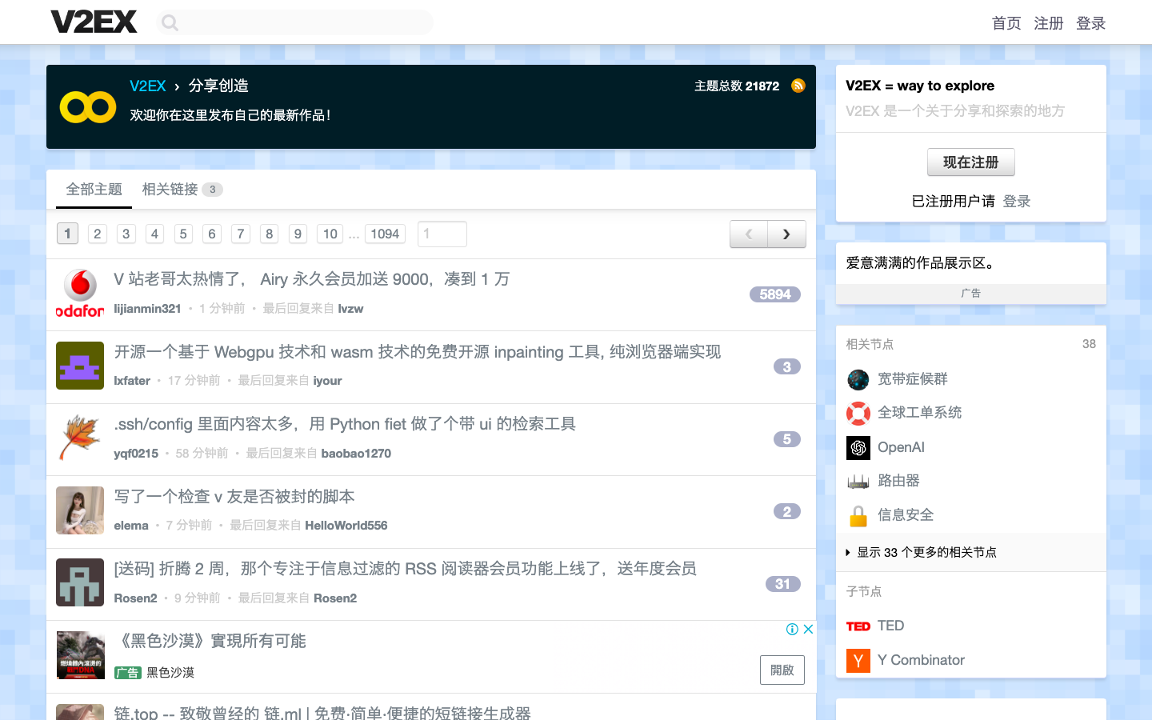Image resolution: width=1152 pixels, height=720 pixels.
Task: Go to next page with right chevron
Action: coord(786,234)
